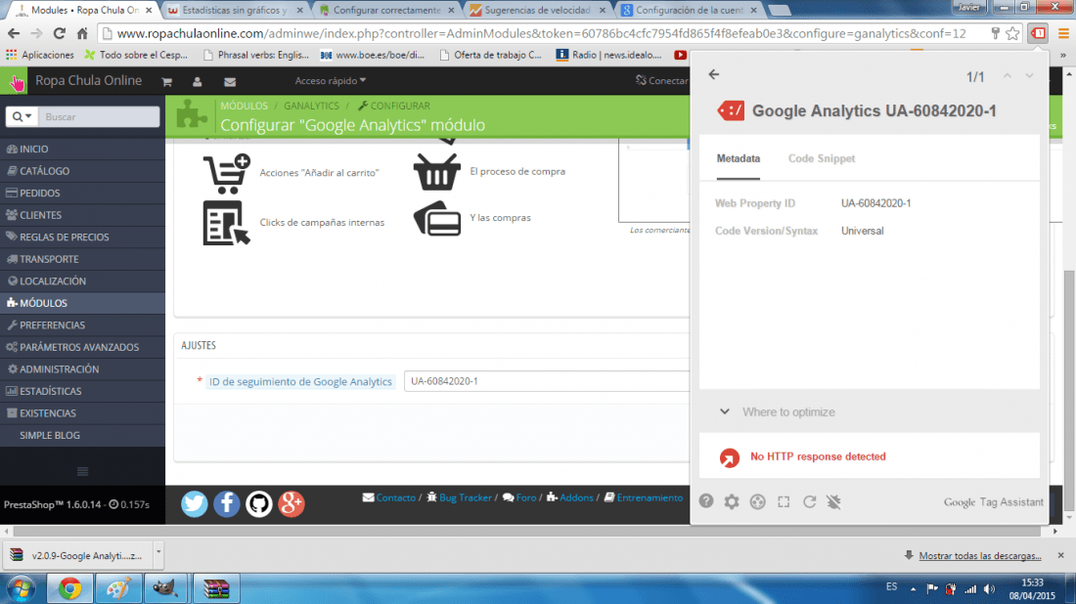Open PREFERENCIAS in sidebar menu
1076x604 pixels.
point(82,324)
